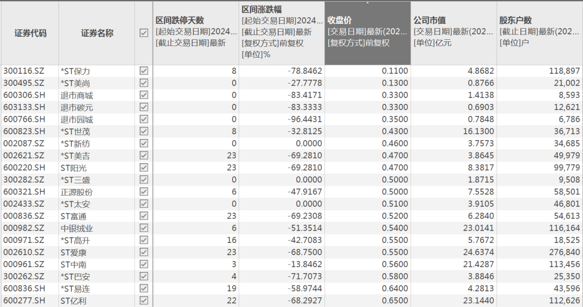Image resolution: width=583 pixels, height=307 pixels.
Task: Select security code 300262.SZ
Action: (x=24, y=276)
